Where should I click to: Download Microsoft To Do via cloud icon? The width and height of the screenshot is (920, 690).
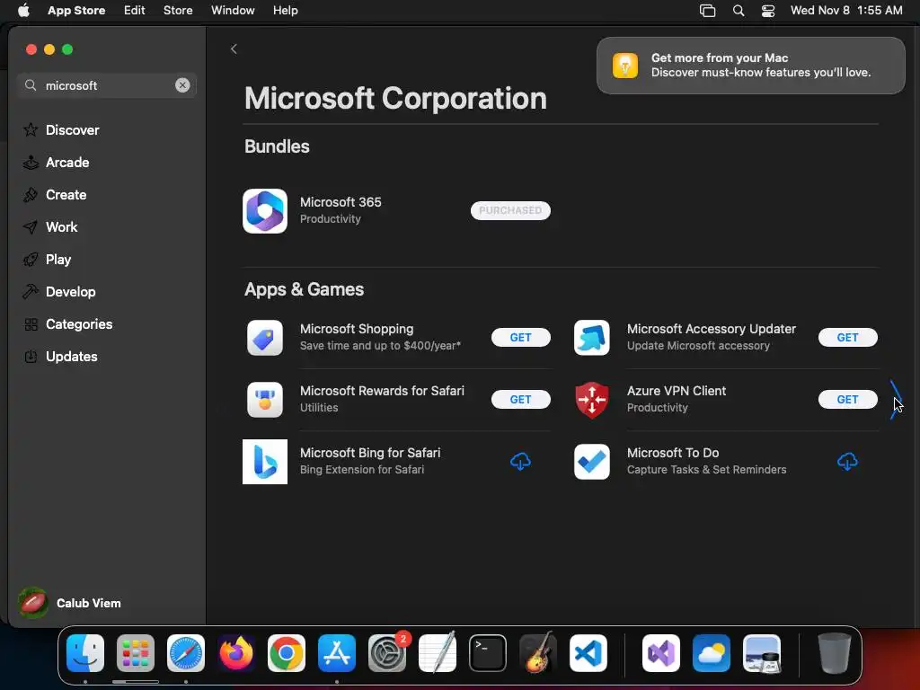pyautogui.click(x=847, y=462)
